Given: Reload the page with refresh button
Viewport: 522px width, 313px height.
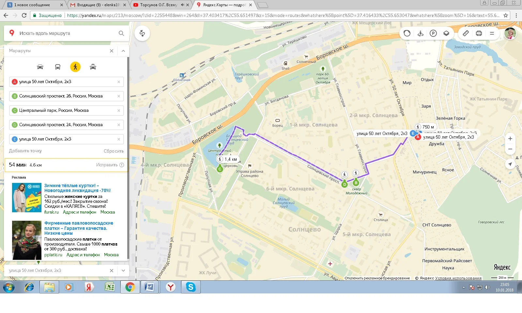Looking at the screenshot, I should point(24,15).
